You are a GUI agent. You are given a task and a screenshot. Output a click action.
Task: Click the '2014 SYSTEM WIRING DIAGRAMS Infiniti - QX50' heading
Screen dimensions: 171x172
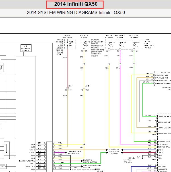tap(76, 13)
